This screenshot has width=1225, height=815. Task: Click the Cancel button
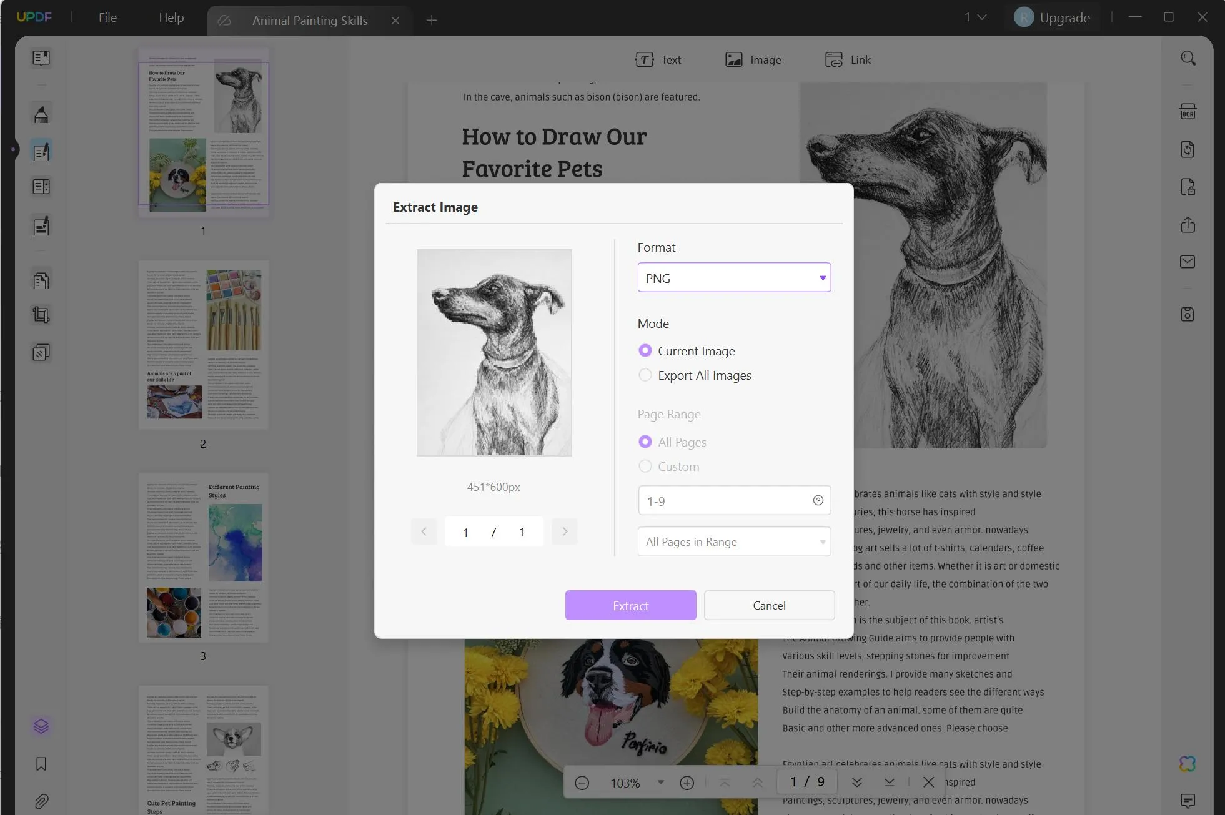pyautogui.click(x=769, y=605)
